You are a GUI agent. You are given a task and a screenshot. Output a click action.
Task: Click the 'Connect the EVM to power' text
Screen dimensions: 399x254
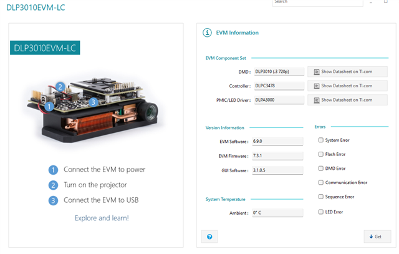pos(104,170)
